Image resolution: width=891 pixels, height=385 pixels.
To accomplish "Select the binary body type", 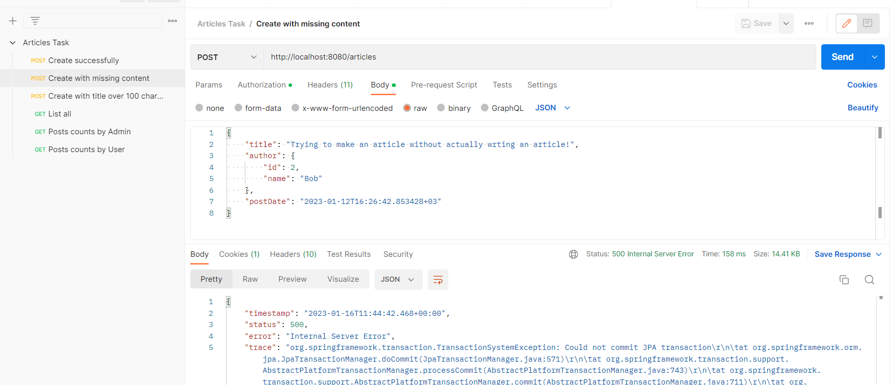I will coord(454,108).
